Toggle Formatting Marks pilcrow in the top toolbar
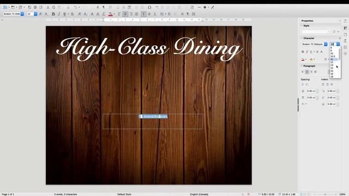This screenshot has width=349, height=196. (x=104, y=7)
